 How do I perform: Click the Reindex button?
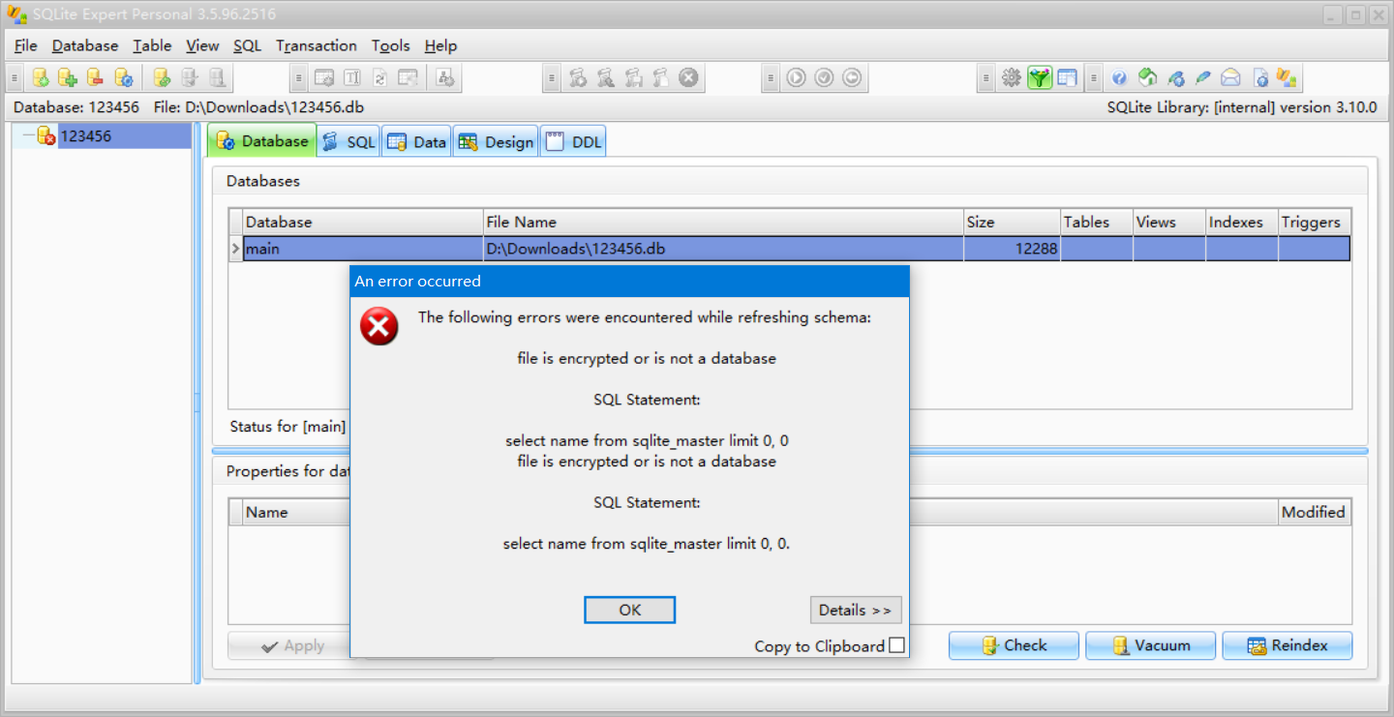(1288, 645)
